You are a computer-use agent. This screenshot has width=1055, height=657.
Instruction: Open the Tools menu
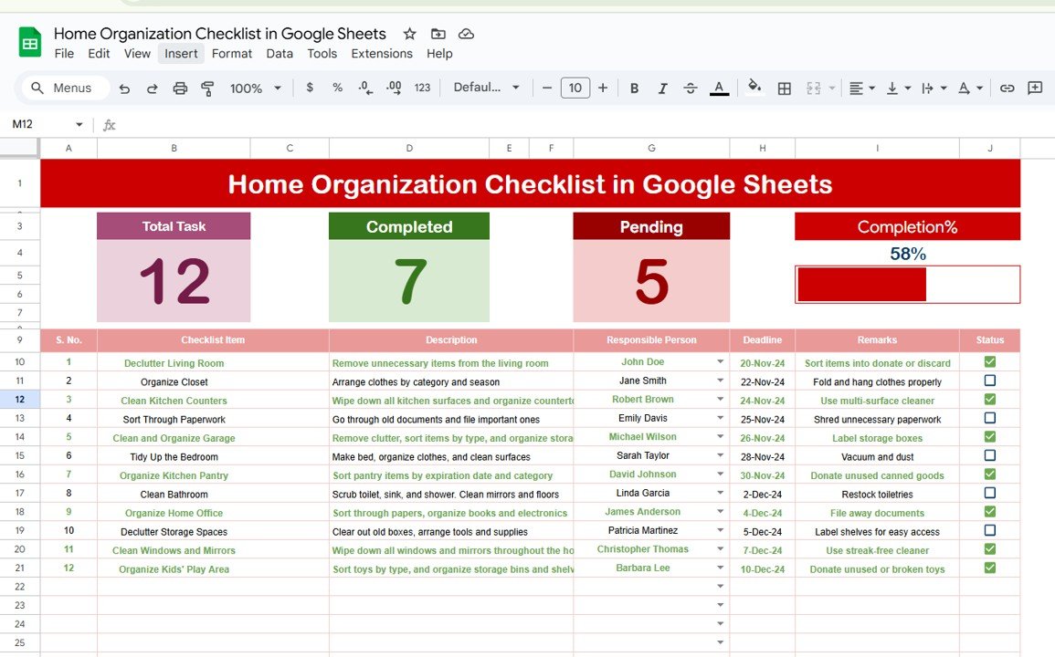point(322,54)
